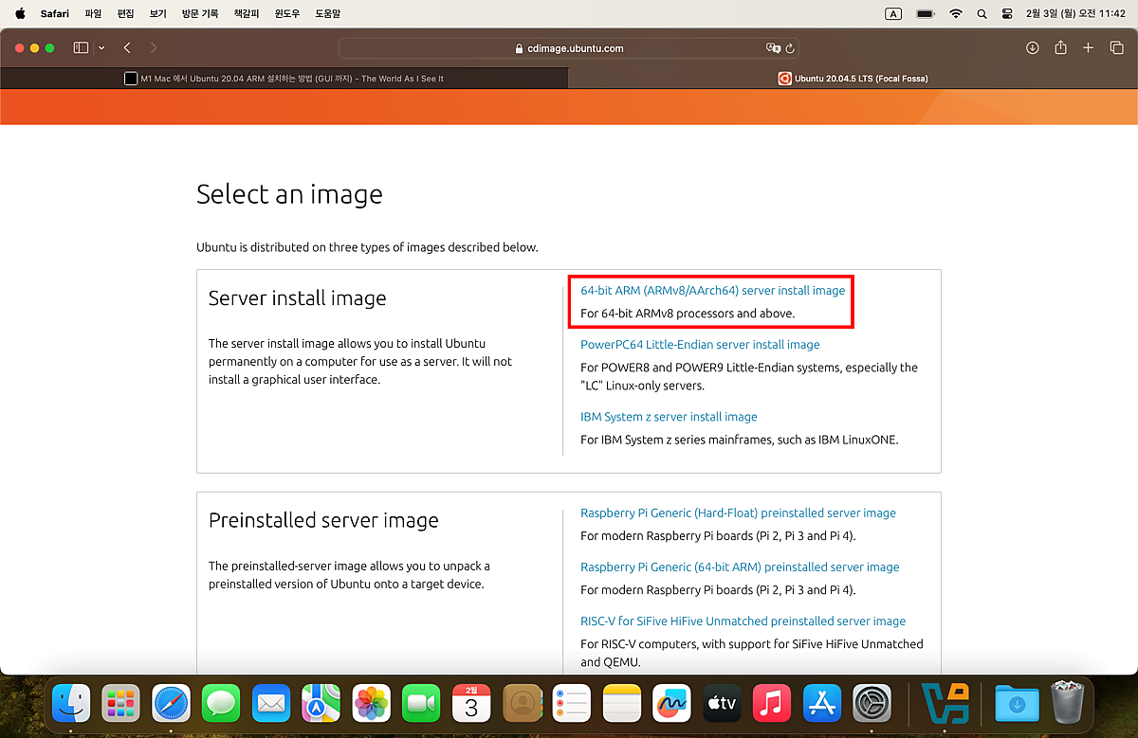Open Control Center in menu bar

pos(1007,14)
